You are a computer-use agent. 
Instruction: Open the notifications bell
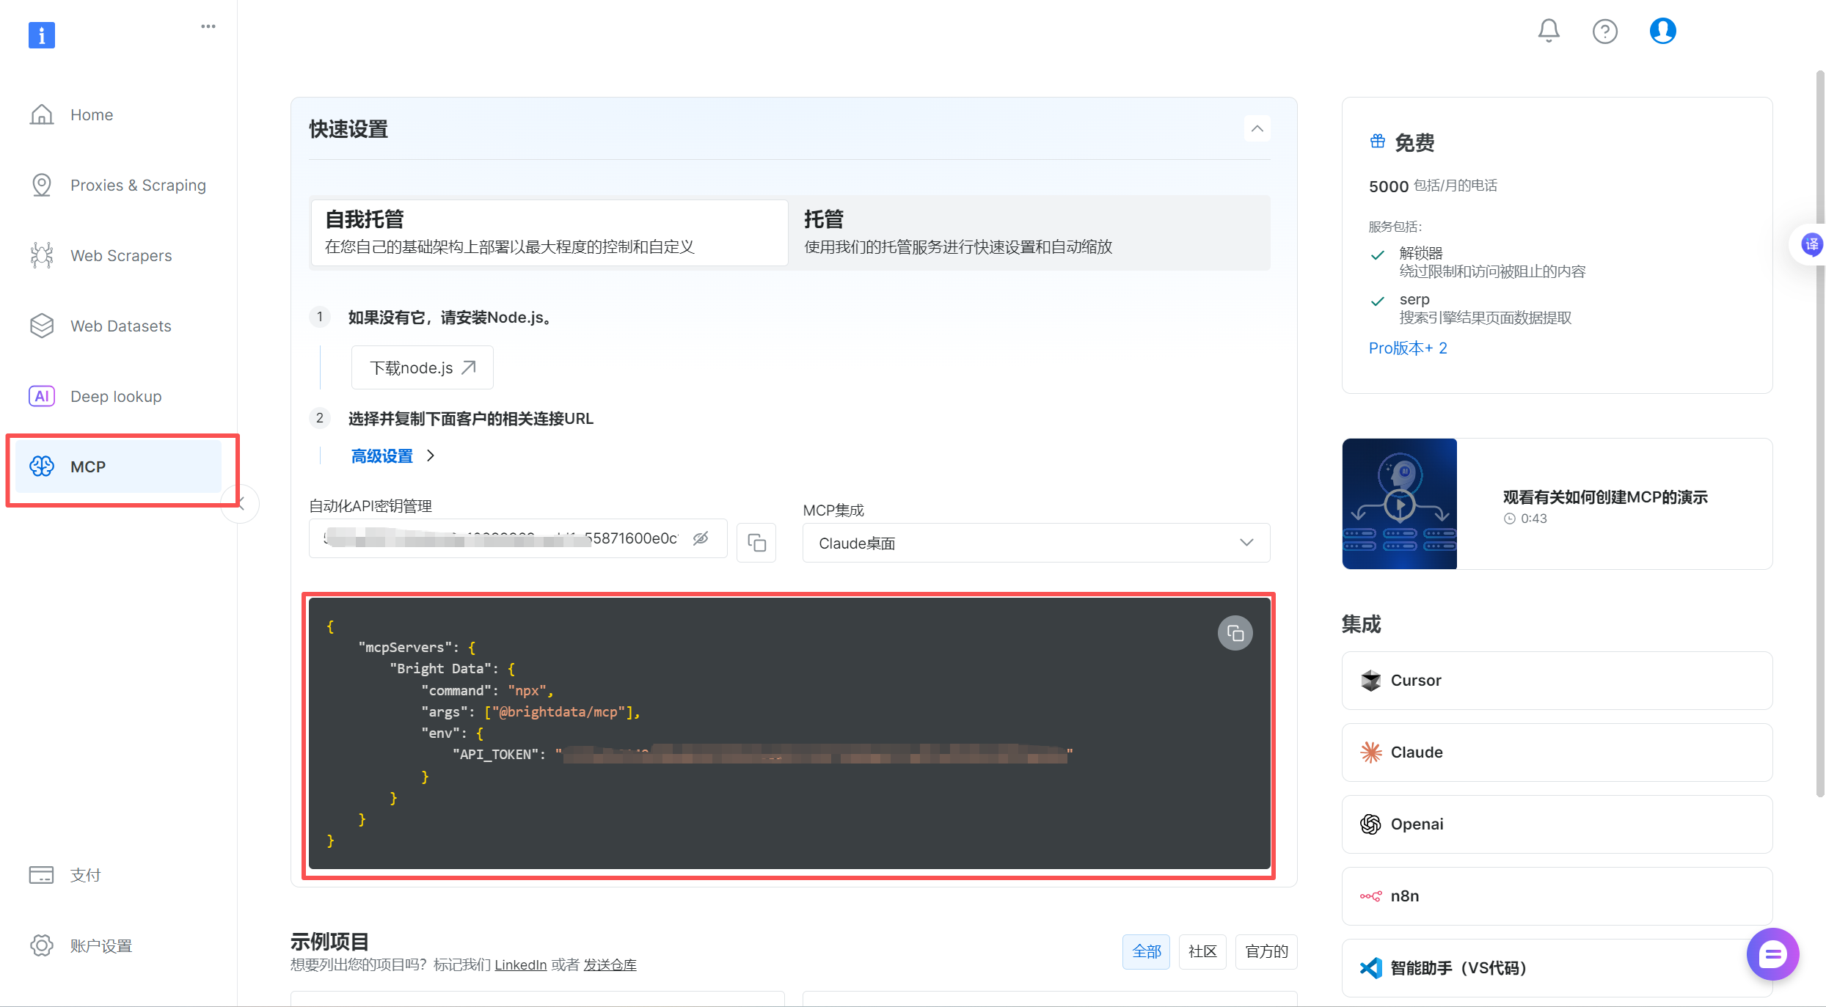[x=1549, y=31]
